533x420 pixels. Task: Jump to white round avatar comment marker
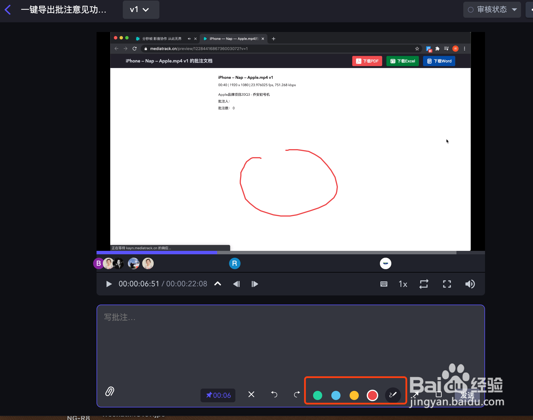click(386, 263)
